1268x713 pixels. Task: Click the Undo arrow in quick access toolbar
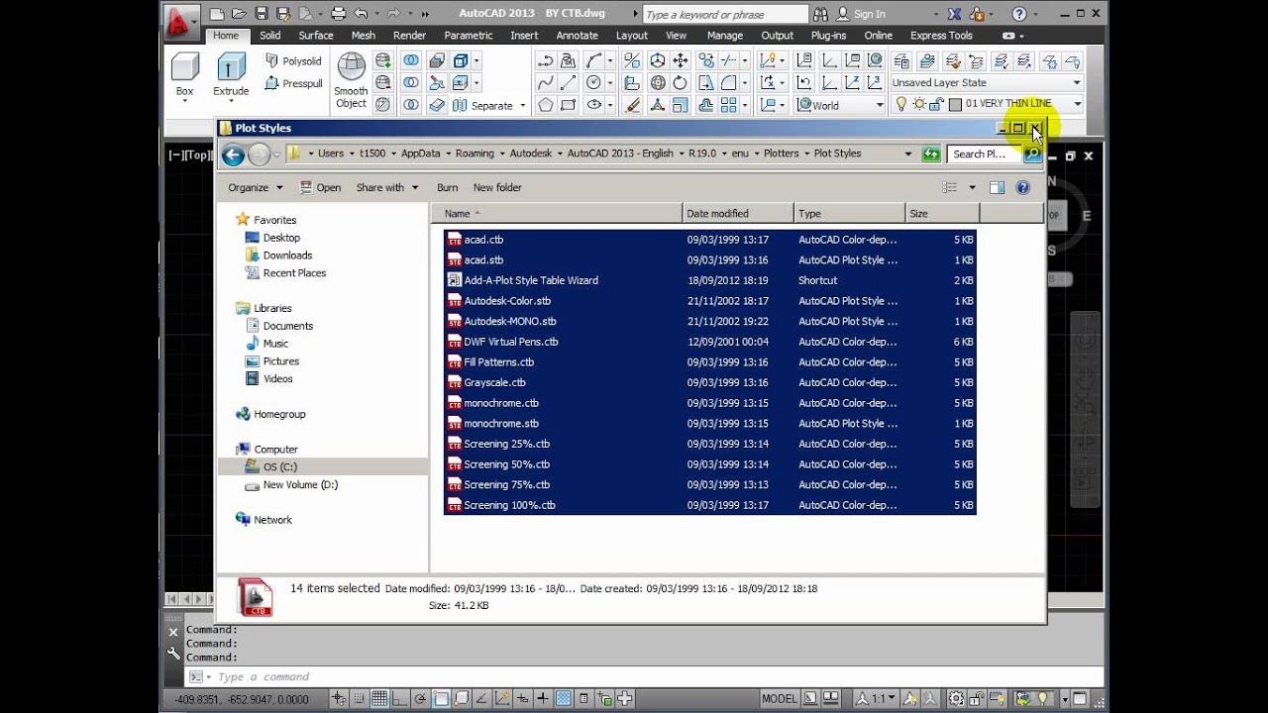point(361,14)
